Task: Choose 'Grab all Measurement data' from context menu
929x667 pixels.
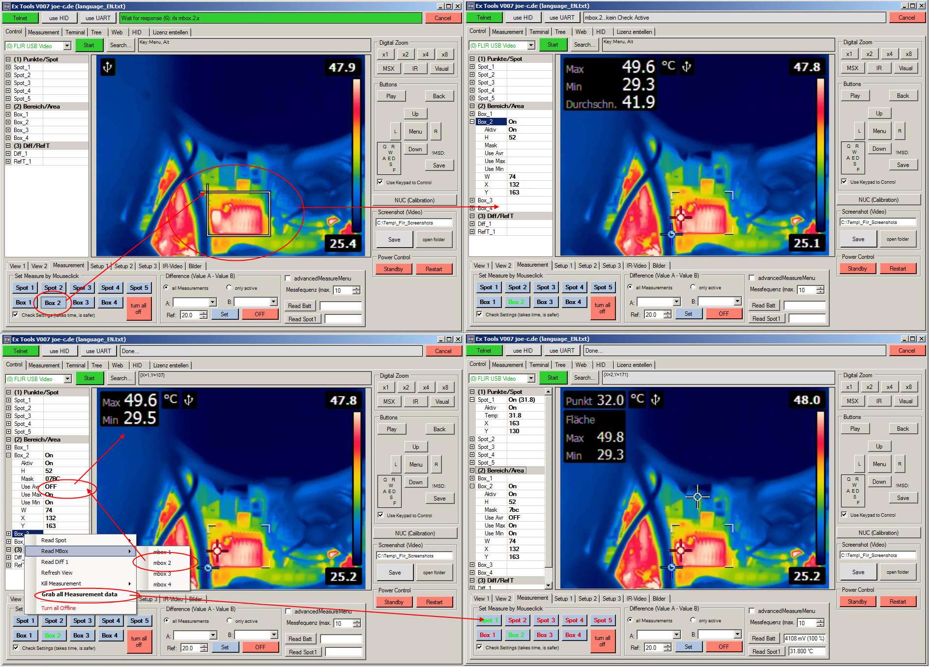Action: [79, 594]
